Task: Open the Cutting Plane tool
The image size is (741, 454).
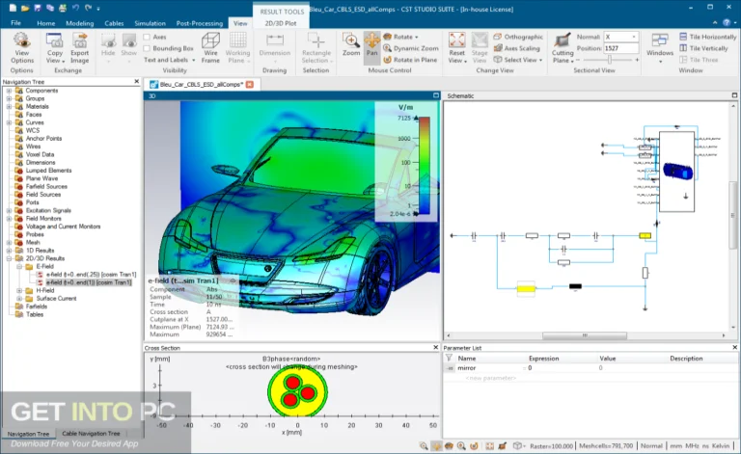Action: click(563, 47)
